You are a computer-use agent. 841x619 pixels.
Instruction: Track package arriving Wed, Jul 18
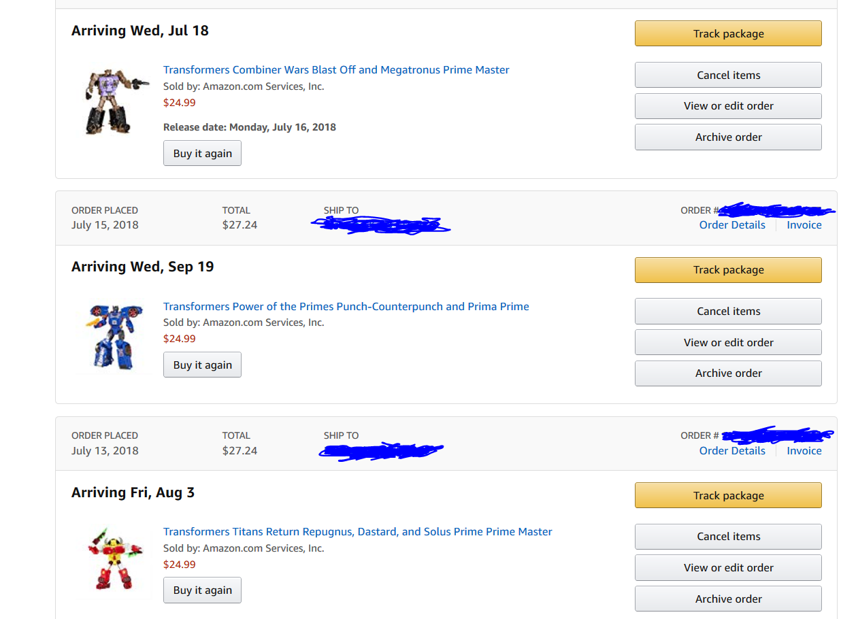pyautogui.click(x=728, y=34)
